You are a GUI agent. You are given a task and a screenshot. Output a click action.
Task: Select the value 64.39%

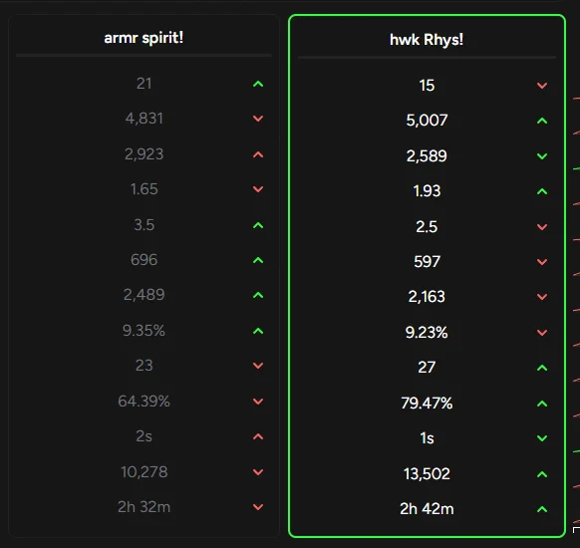coord(144,402)
